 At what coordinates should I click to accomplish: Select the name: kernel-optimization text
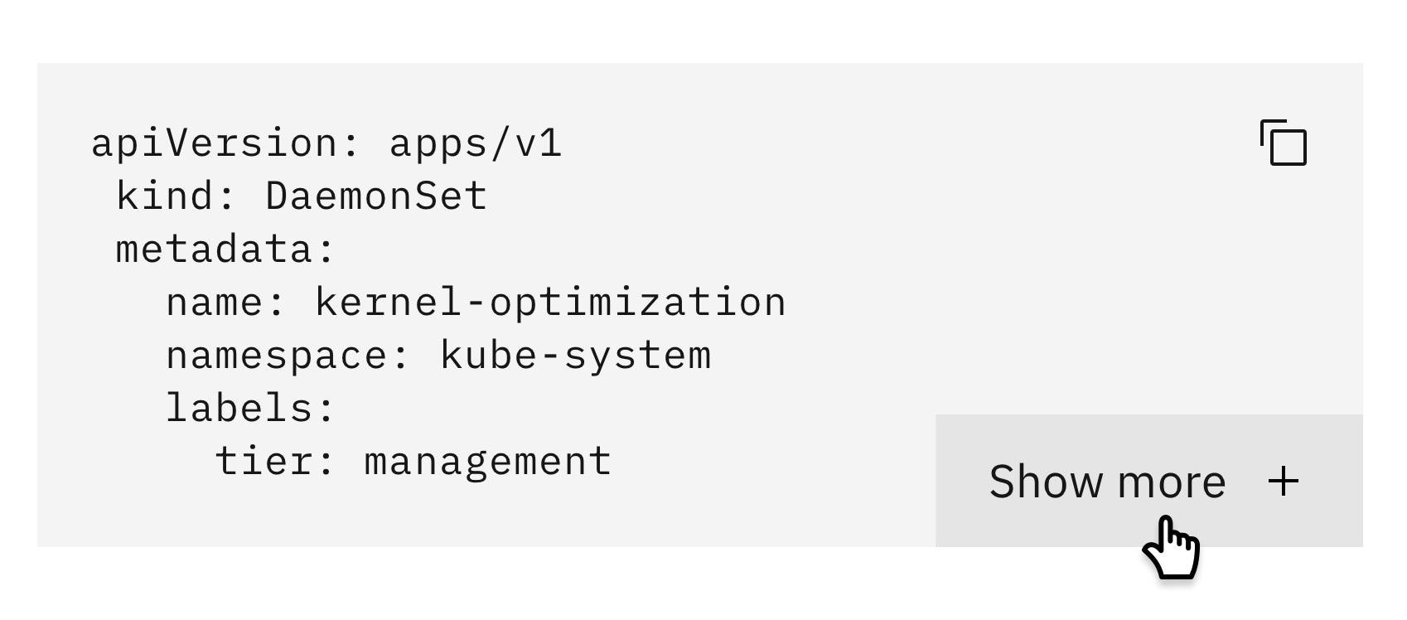point(475,302)
